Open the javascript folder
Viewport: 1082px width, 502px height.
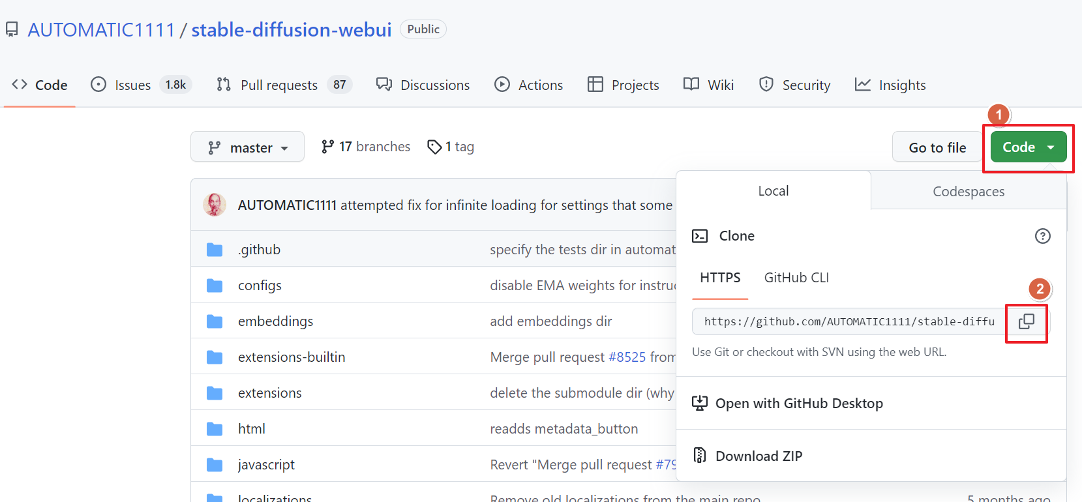tap(266, 465)
